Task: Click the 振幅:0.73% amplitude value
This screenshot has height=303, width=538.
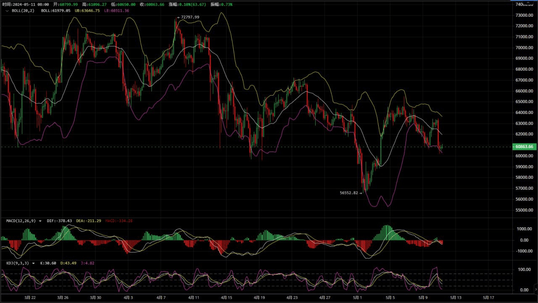Action: click(222, 4)
